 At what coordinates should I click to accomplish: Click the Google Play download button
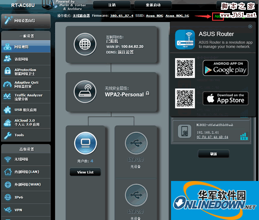(225, 68)
